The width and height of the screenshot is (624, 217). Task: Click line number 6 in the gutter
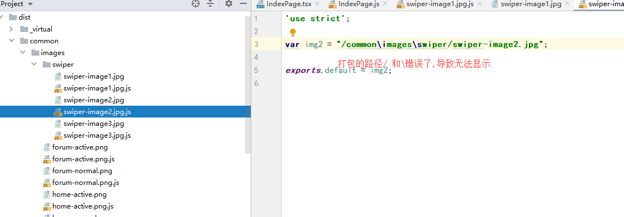tap(256, 83)
